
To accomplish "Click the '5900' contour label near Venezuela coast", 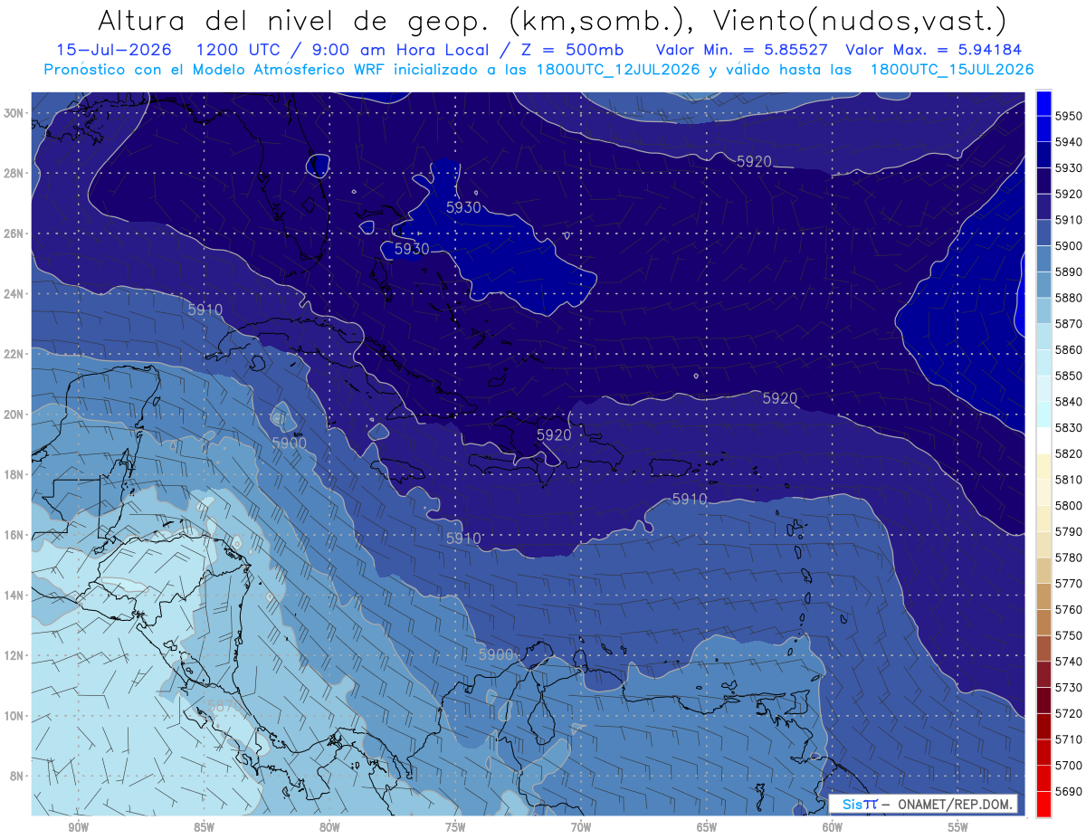I will pos(496,654).
